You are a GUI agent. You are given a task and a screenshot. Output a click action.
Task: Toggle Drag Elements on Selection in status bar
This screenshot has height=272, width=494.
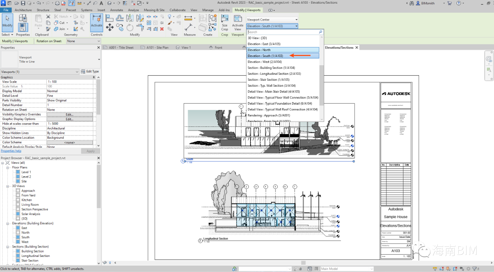pos(462,269)
